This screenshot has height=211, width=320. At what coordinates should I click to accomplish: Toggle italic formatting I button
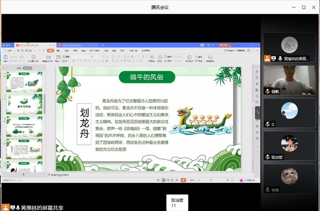(x=77, y=61)
